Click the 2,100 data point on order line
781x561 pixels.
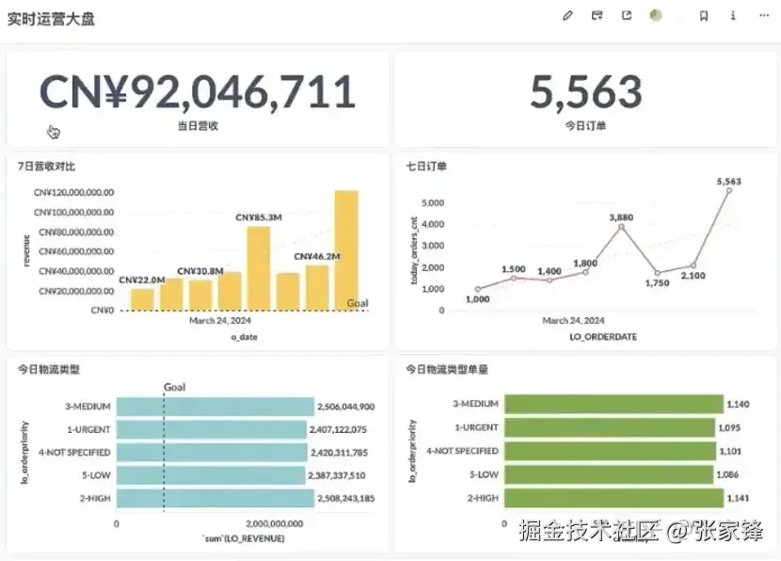pos(693,265)
